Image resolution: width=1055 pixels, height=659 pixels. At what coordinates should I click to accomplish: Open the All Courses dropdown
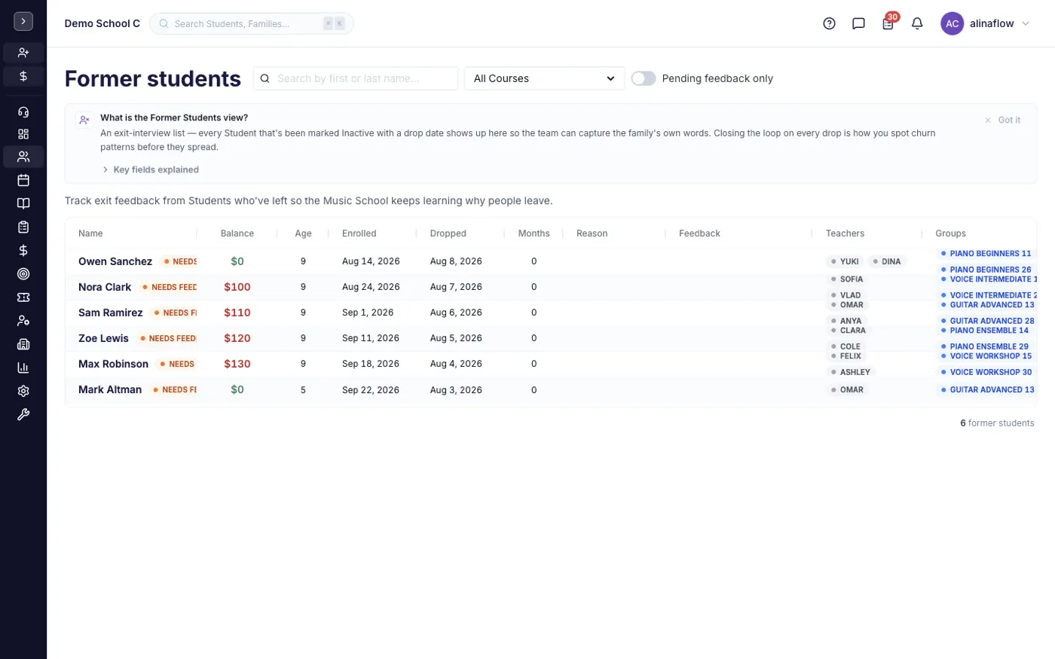[x=544, y=78]
